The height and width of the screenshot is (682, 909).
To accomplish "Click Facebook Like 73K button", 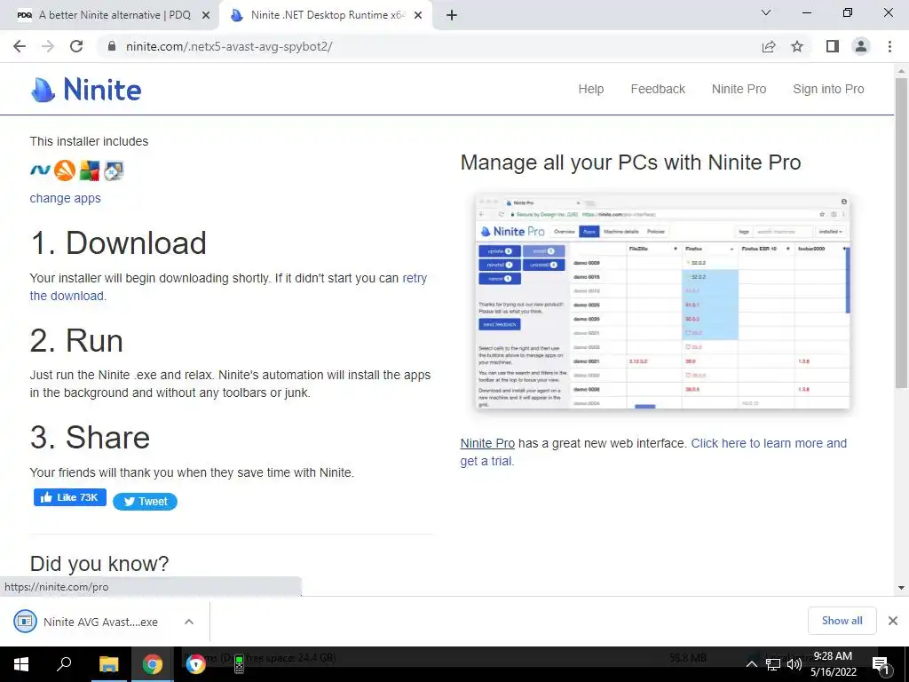I will tap(69, 497).
